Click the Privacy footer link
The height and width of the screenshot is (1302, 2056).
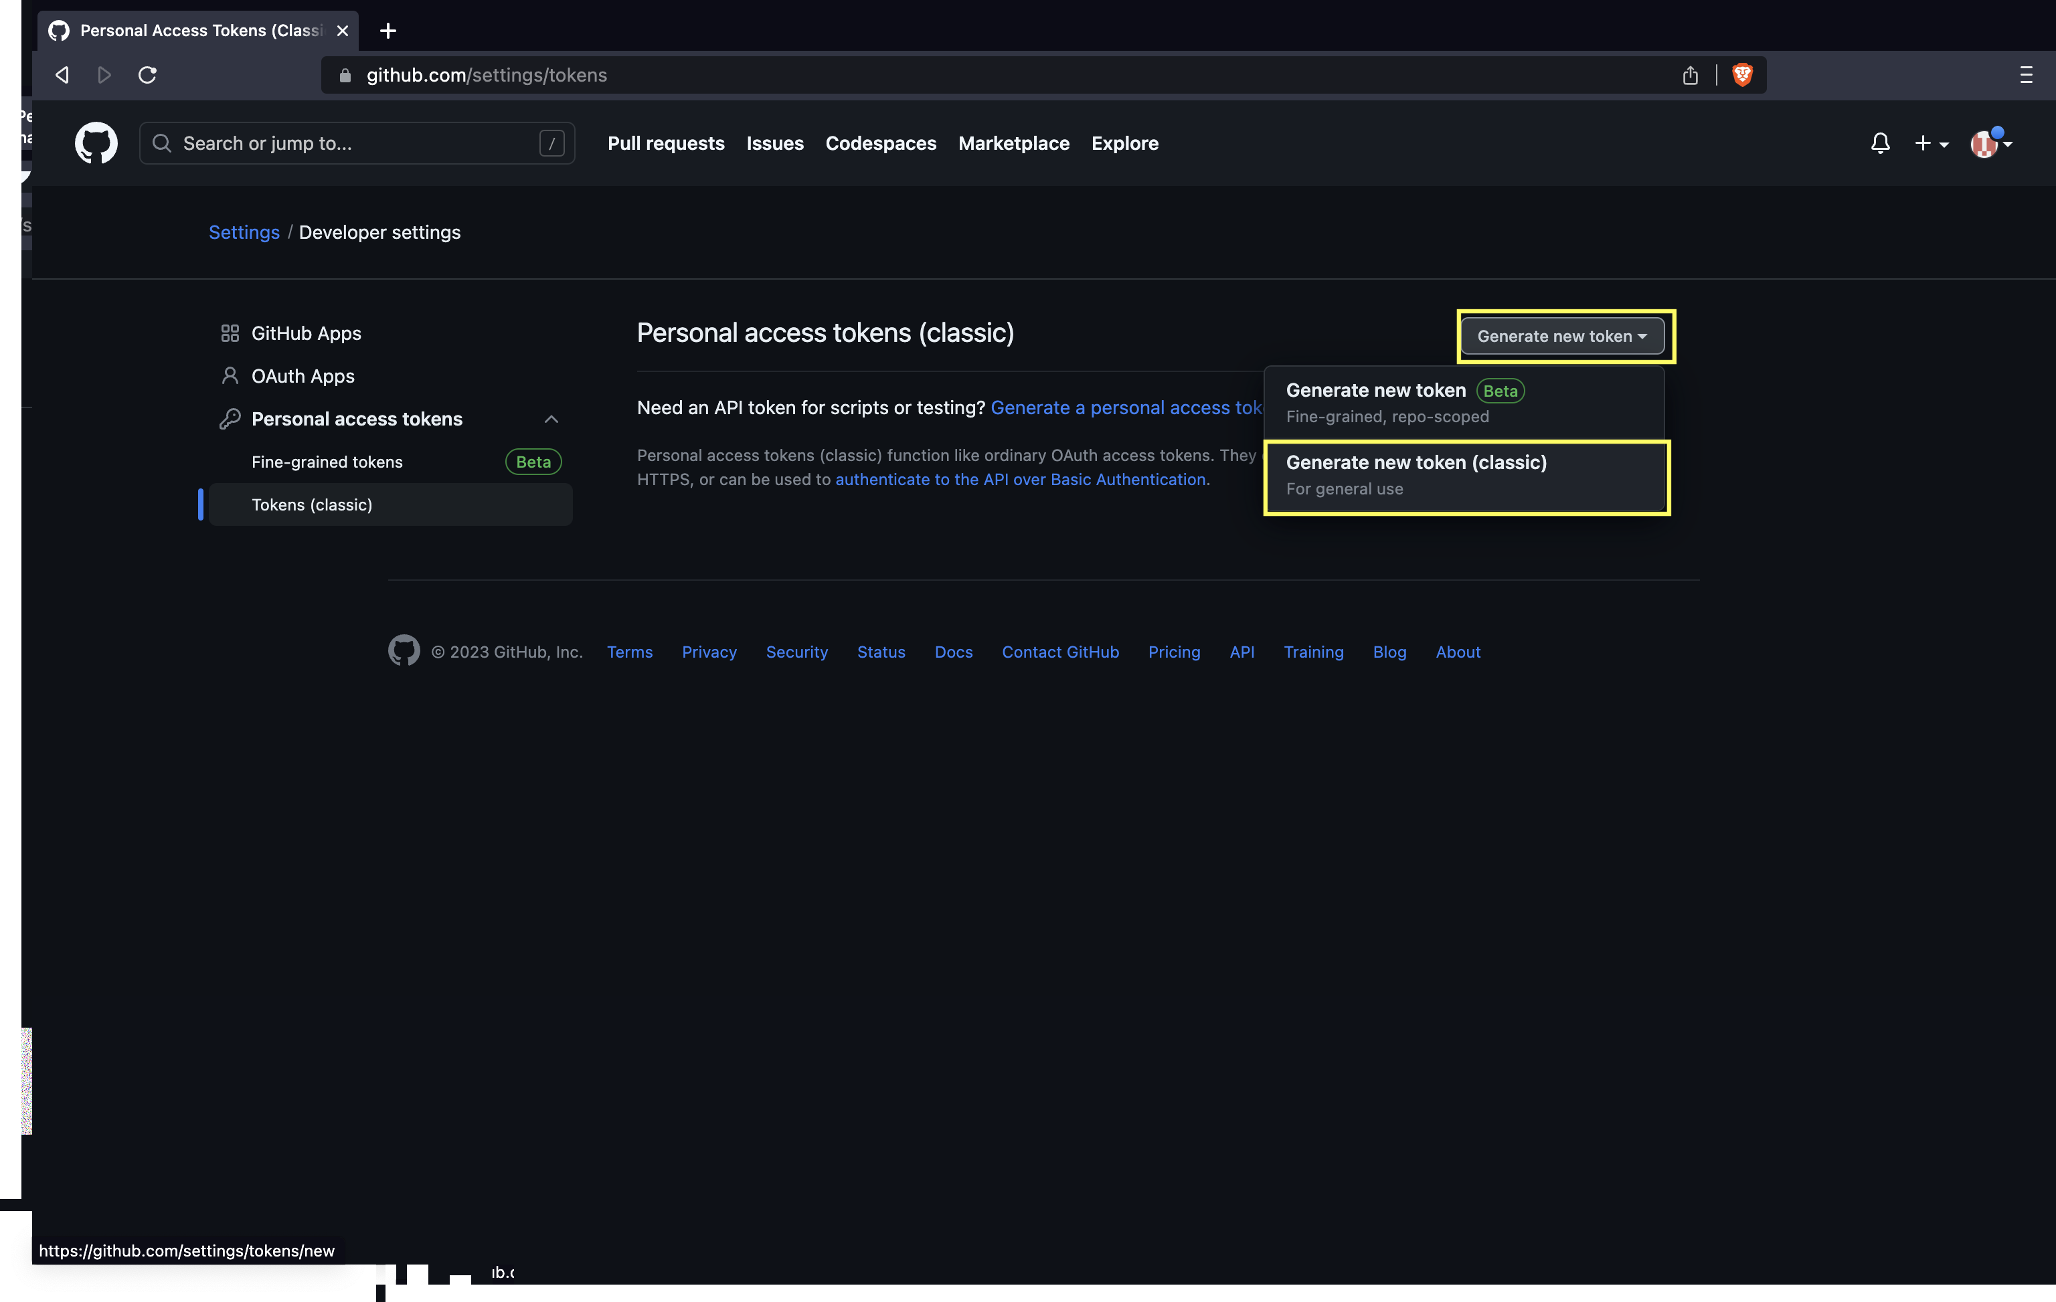coord(709,652)
